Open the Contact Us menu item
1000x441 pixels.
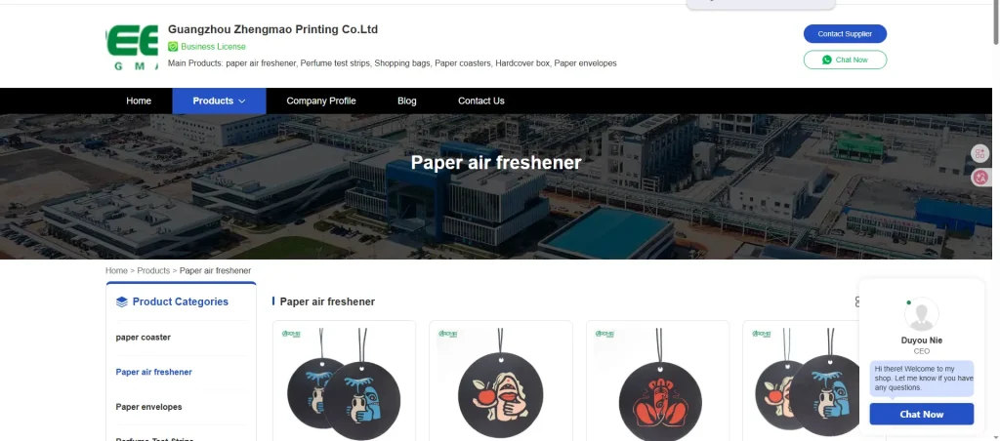[481, 100]
